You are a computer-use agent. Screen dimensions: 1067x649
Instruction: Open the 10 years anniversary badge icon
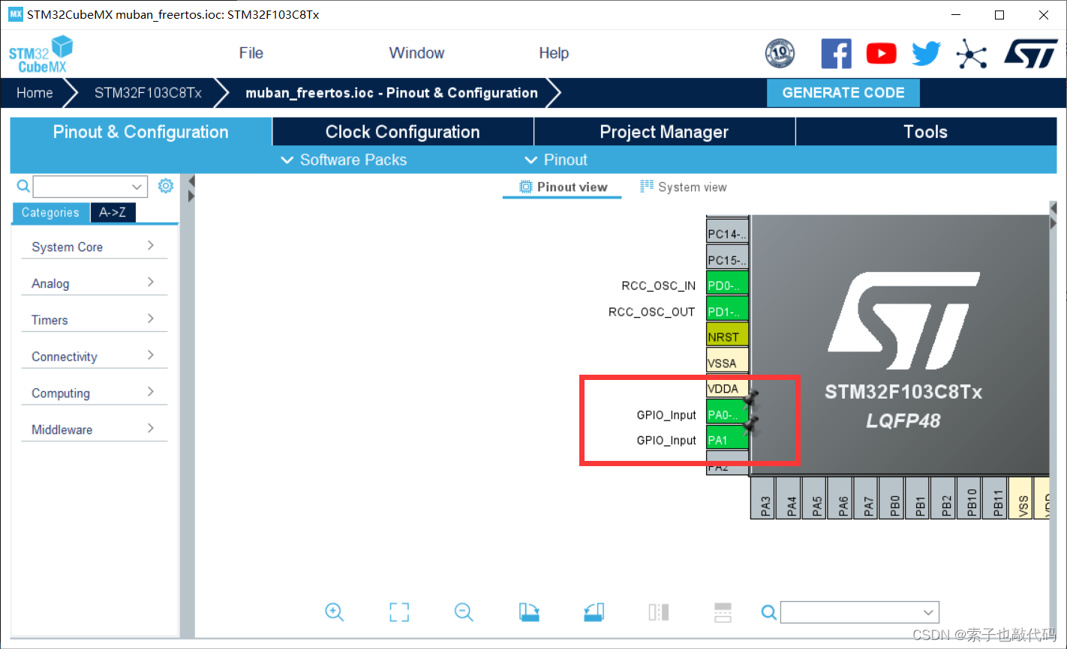(x=780, y=54)
